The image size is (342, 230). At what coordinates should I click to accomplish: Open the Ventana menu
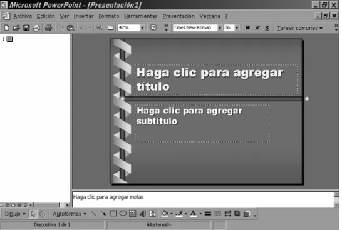point(210,16)
